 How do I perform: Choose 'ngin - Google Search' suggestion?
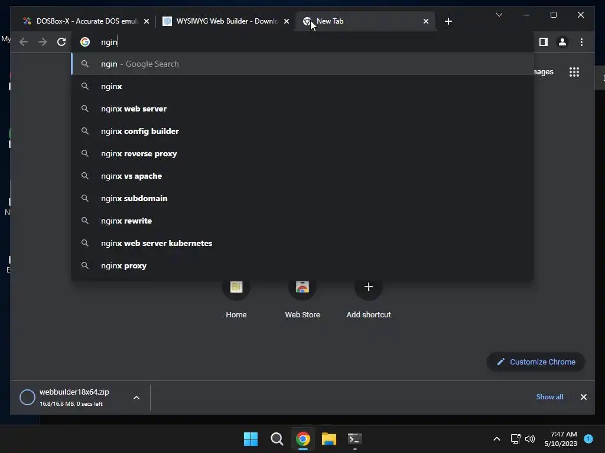point(303,64)
